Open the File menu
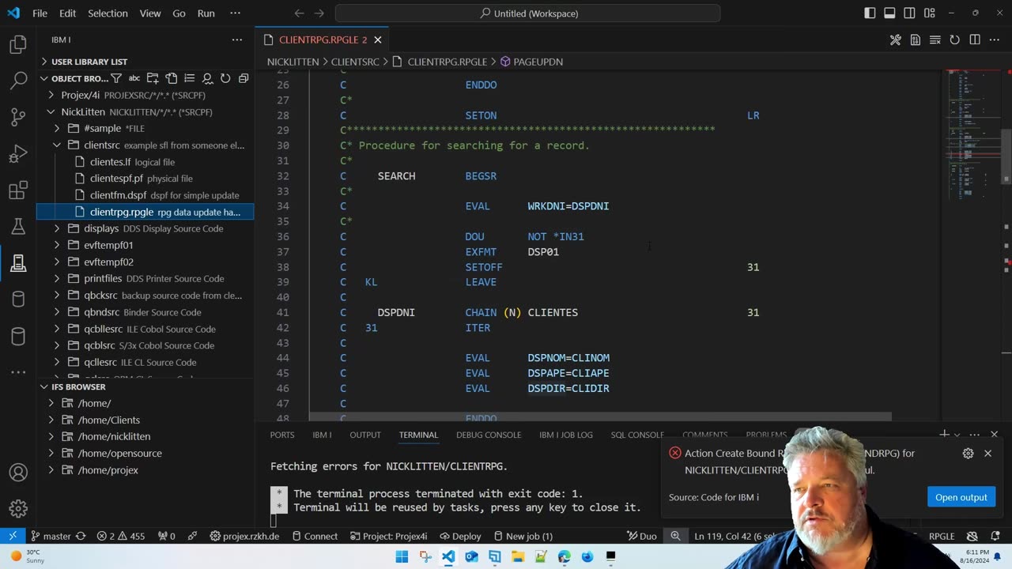This screenshot has width=1012, height=569. tap(40, 13)
